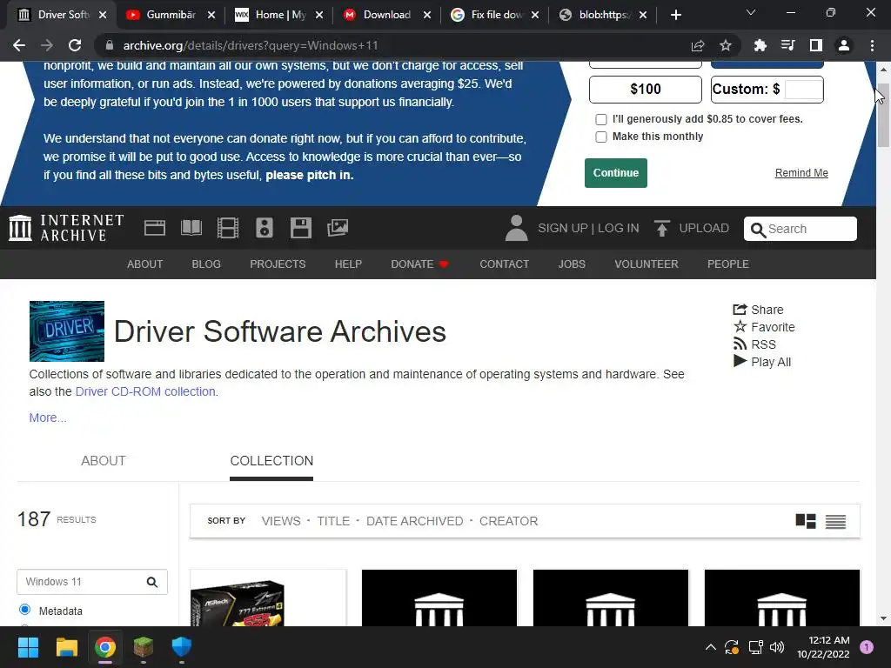
Task: Click the custom donation amount field
Action: (x=803, y=90)
